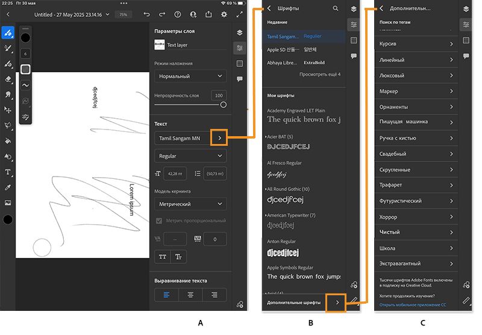This screenshot has height=335, width=482.
Task: Go back from the Шрифты panel
Action: coord(269,8)
